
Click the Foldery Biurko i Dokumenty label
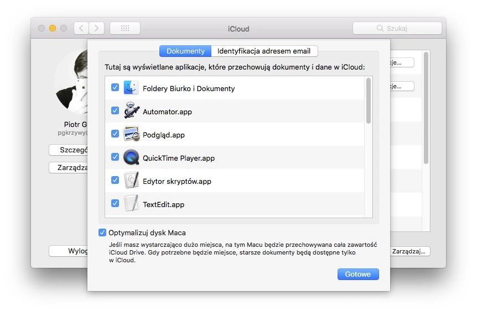click(x=189, y=88)
